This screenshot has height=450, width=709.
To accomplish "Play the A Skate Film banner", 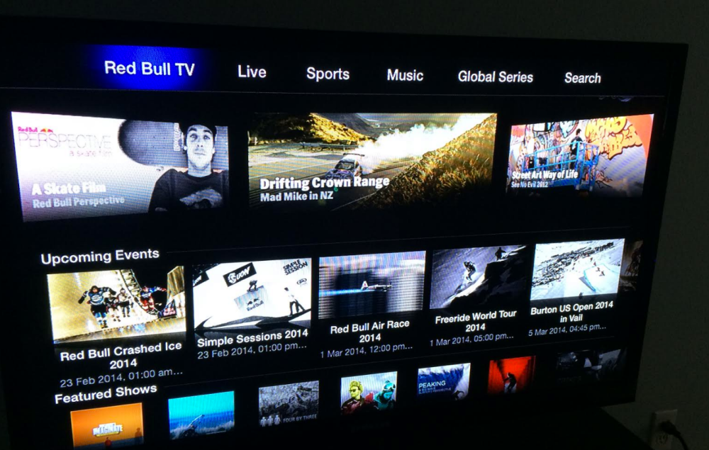I will (x=119, y=166).
